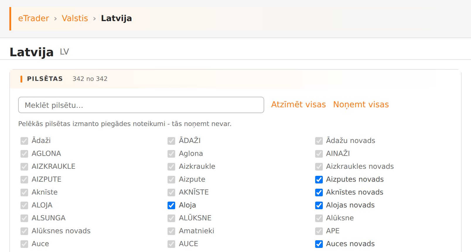Click the Aglona label in middle column
Image resolution: width=471 pixels, height=252 pixels.
191,154
